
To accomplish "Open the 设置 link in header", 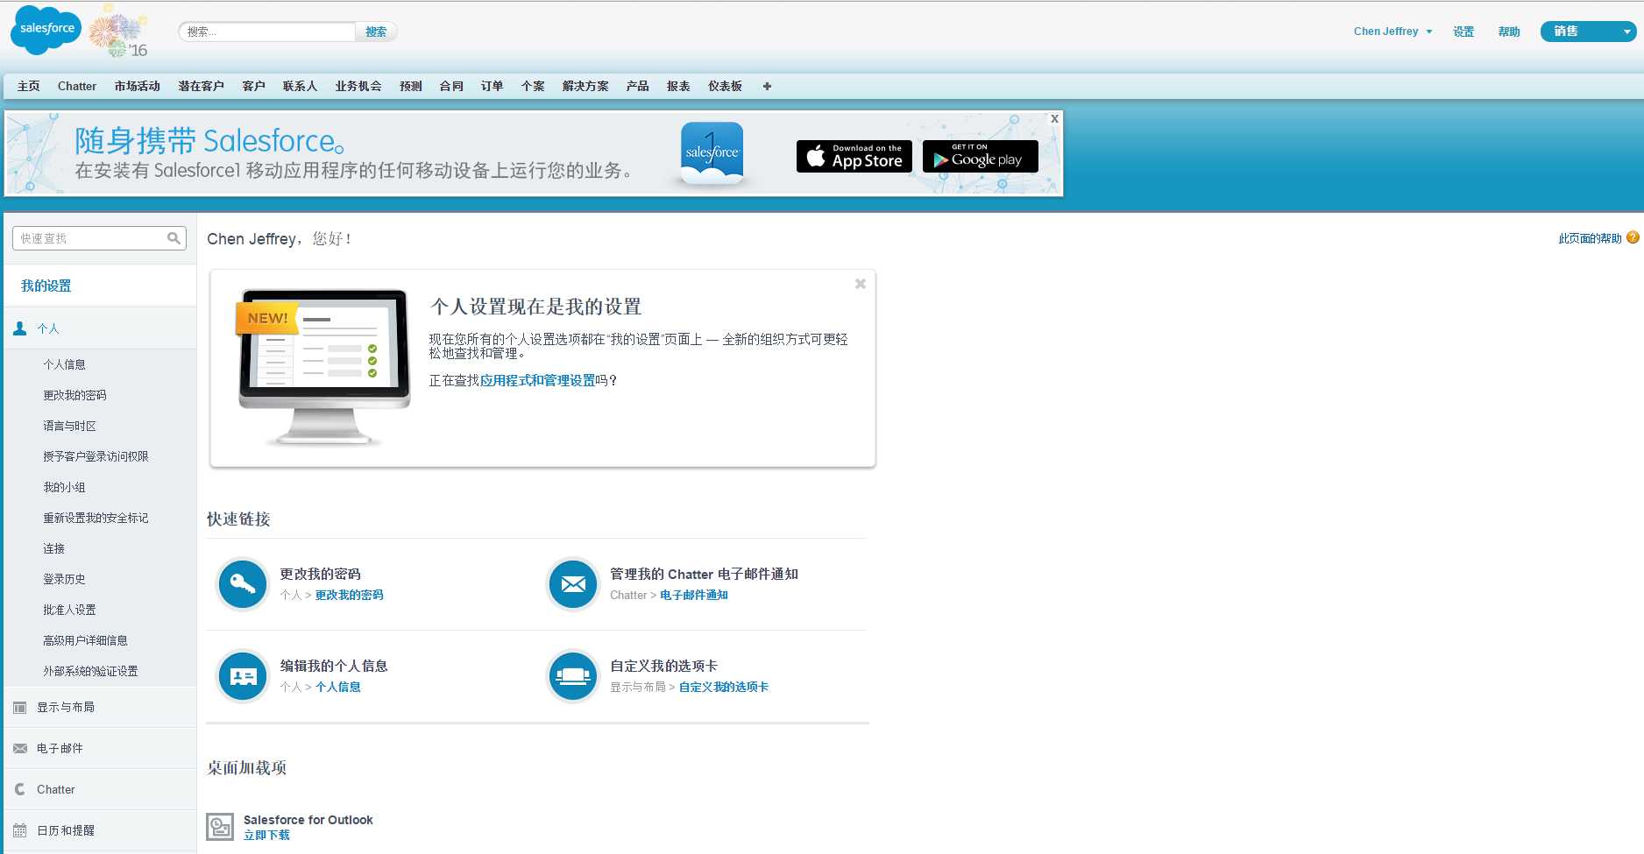I will (1463, 32).
